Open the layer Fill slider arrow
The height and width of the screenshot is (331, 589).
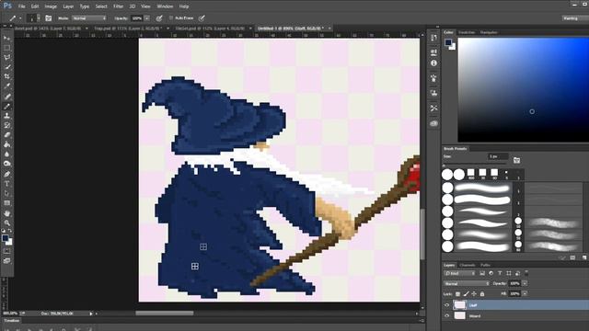tap(525, 294)
